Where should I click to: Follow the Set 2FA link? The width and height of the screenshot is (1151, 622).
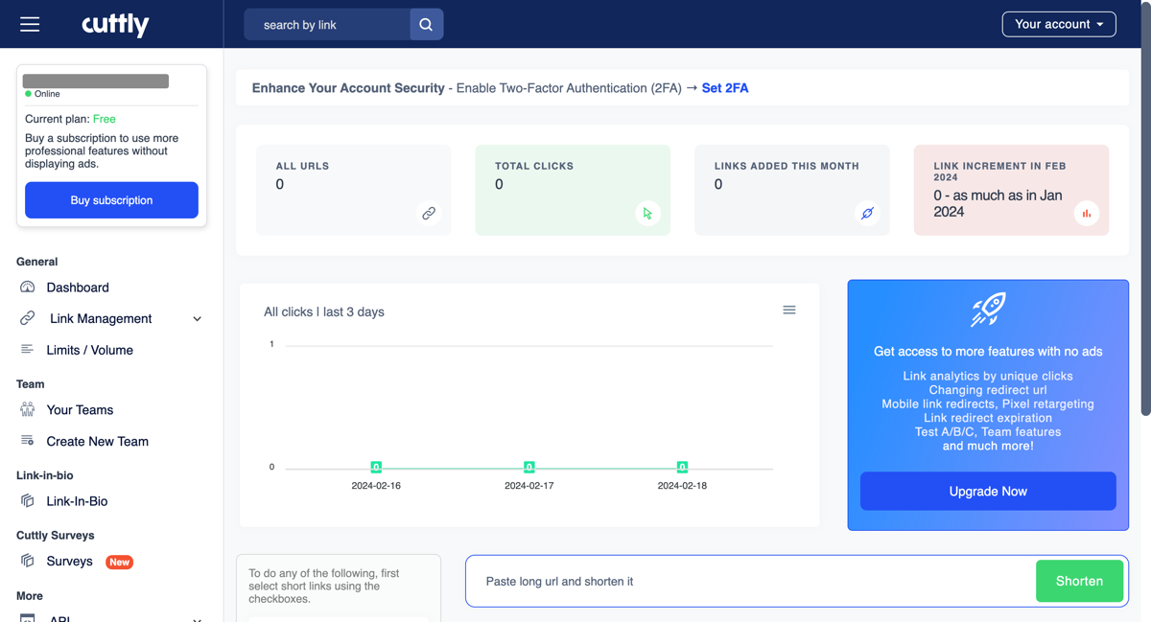(724, 88)
